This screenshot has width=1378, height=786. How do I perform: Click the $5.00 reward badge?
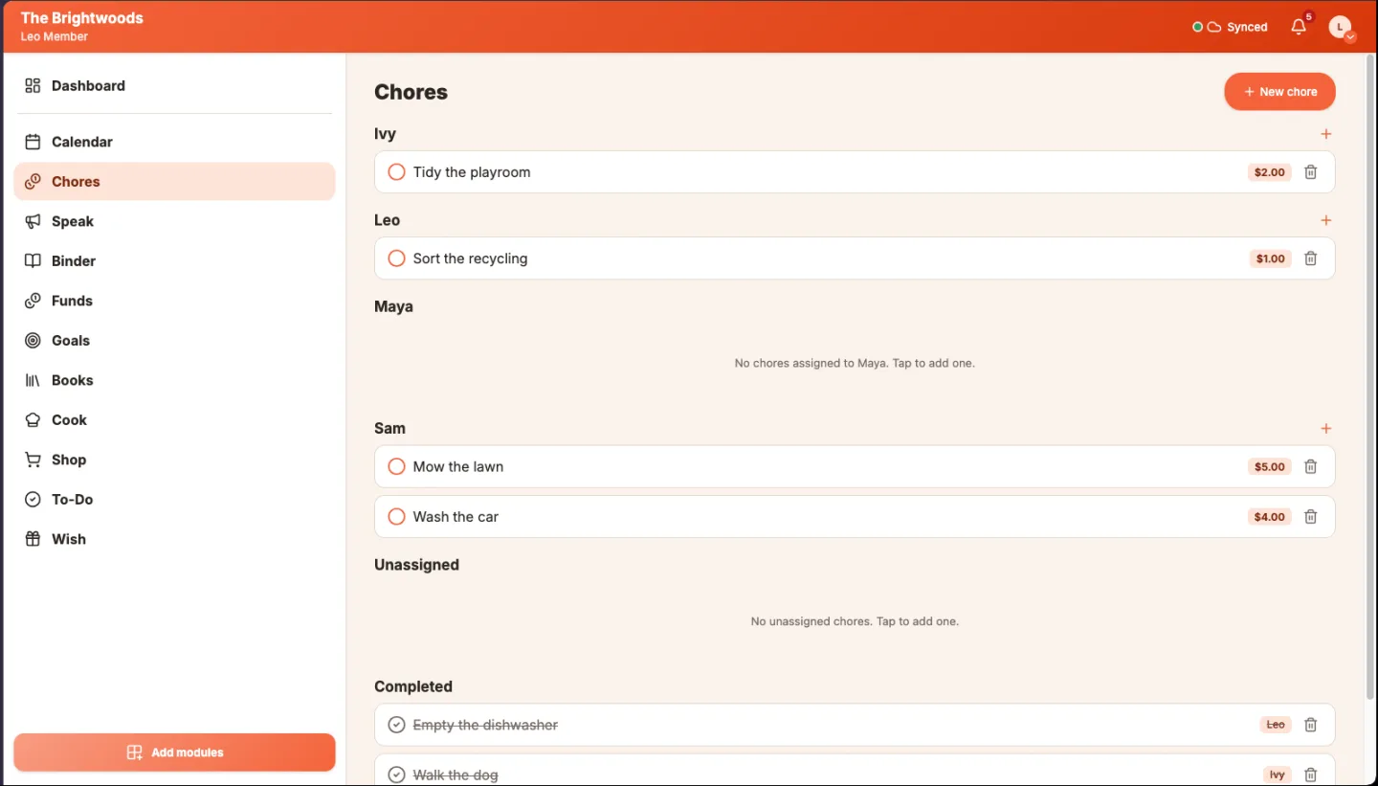pos(1270,467)
